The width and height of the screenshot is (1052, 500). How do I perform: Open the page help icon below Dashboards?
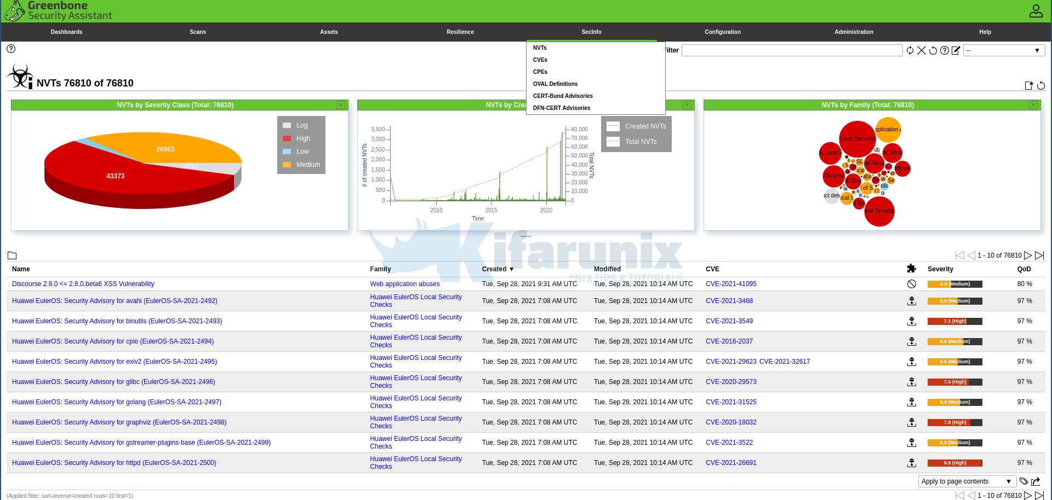[11, 49]
